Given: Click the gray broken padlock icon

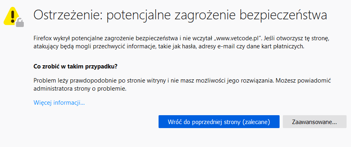Looking at the screenshot, I should click(20, 23).
